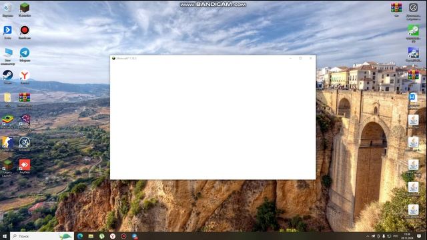
Task: Select the WinRAR archive beside the yellow folder
Action: click(x=25, y=97)
